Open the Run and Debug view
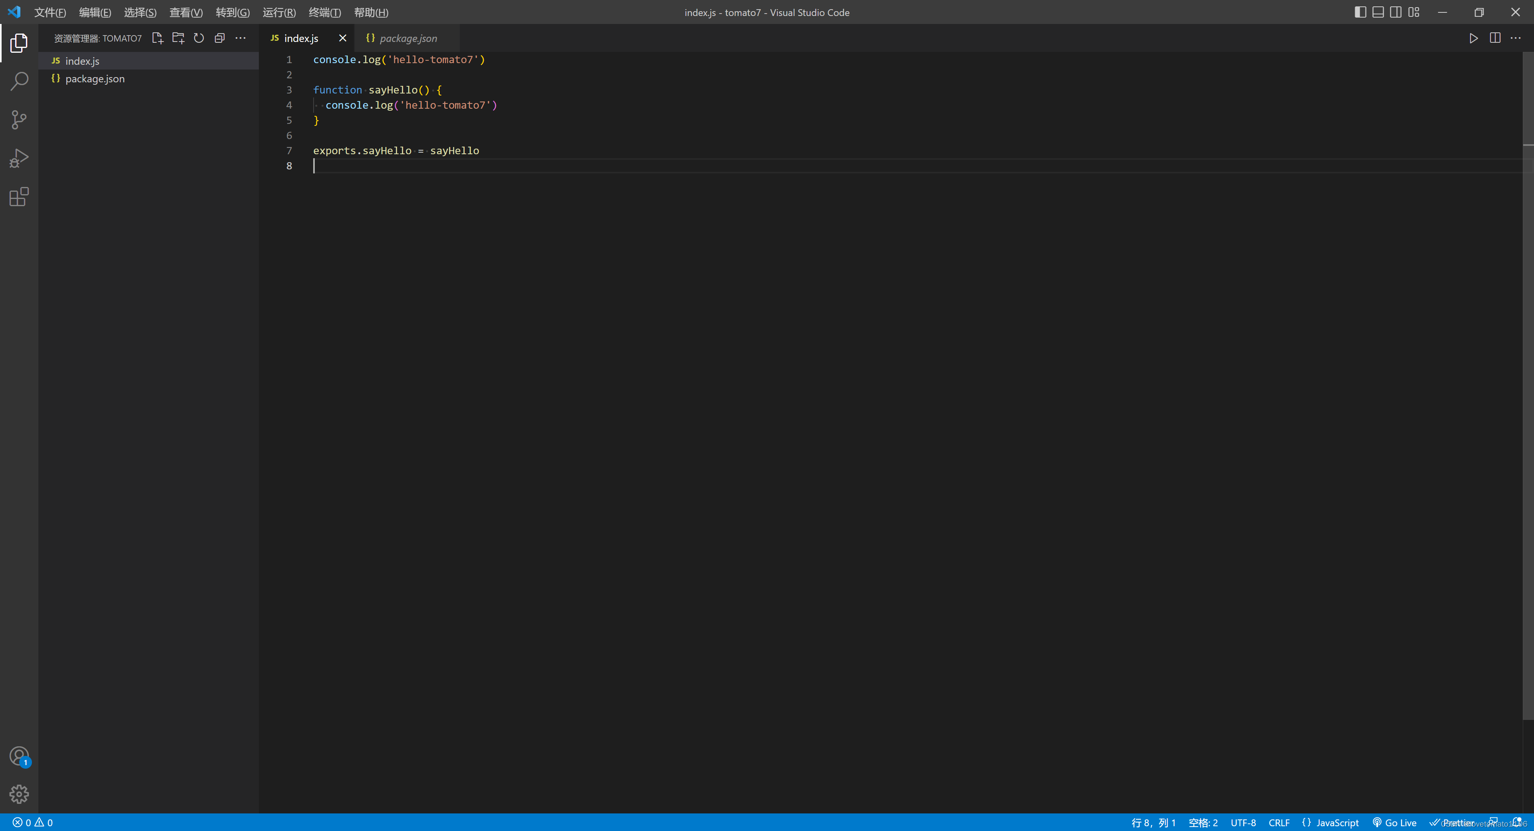This screenshot has height=831, width=1534. 19,159
